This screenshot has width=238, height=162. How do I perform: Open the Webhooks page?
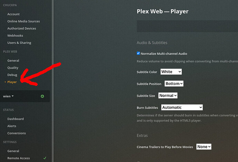pyautogui.click(x=15, y=35)
